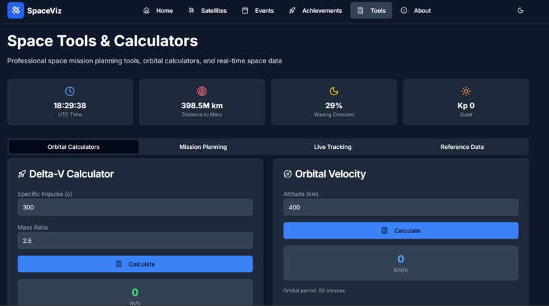The height and width of the screenshot is (306, 549).
Task: Switch to the Mission Planning tab
Action: [203, 147]
